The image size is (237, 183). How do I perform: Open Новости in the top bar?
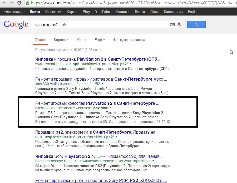tap(122, 12)
